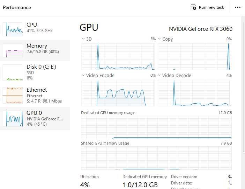Expand the Video Encode engine dropdown
The height and width of the screenshot is (189, 245).
click(x=83, y=76)
